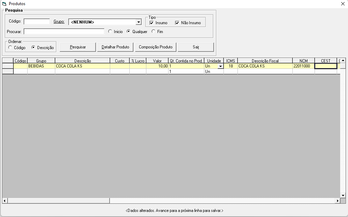Click the horizontal scrollbar left arrow
Screen dimensions: 348x217
(x=5, y=201)
